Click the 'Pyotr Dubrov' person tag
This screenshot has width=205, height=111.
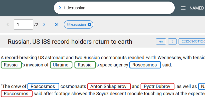coord(157,86)
